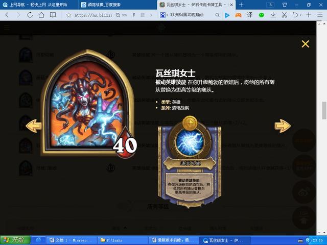Click the scissors screenshot icon
The image size is (327, 245).
pos(284,15)
